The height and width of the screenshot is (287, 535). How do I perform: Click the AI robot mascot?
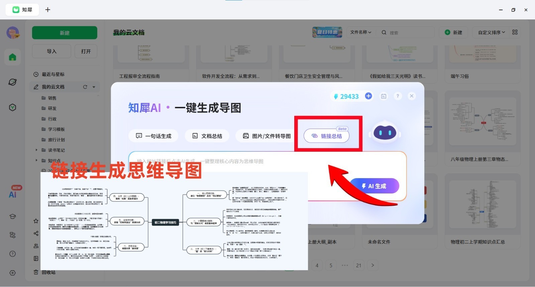385,132
